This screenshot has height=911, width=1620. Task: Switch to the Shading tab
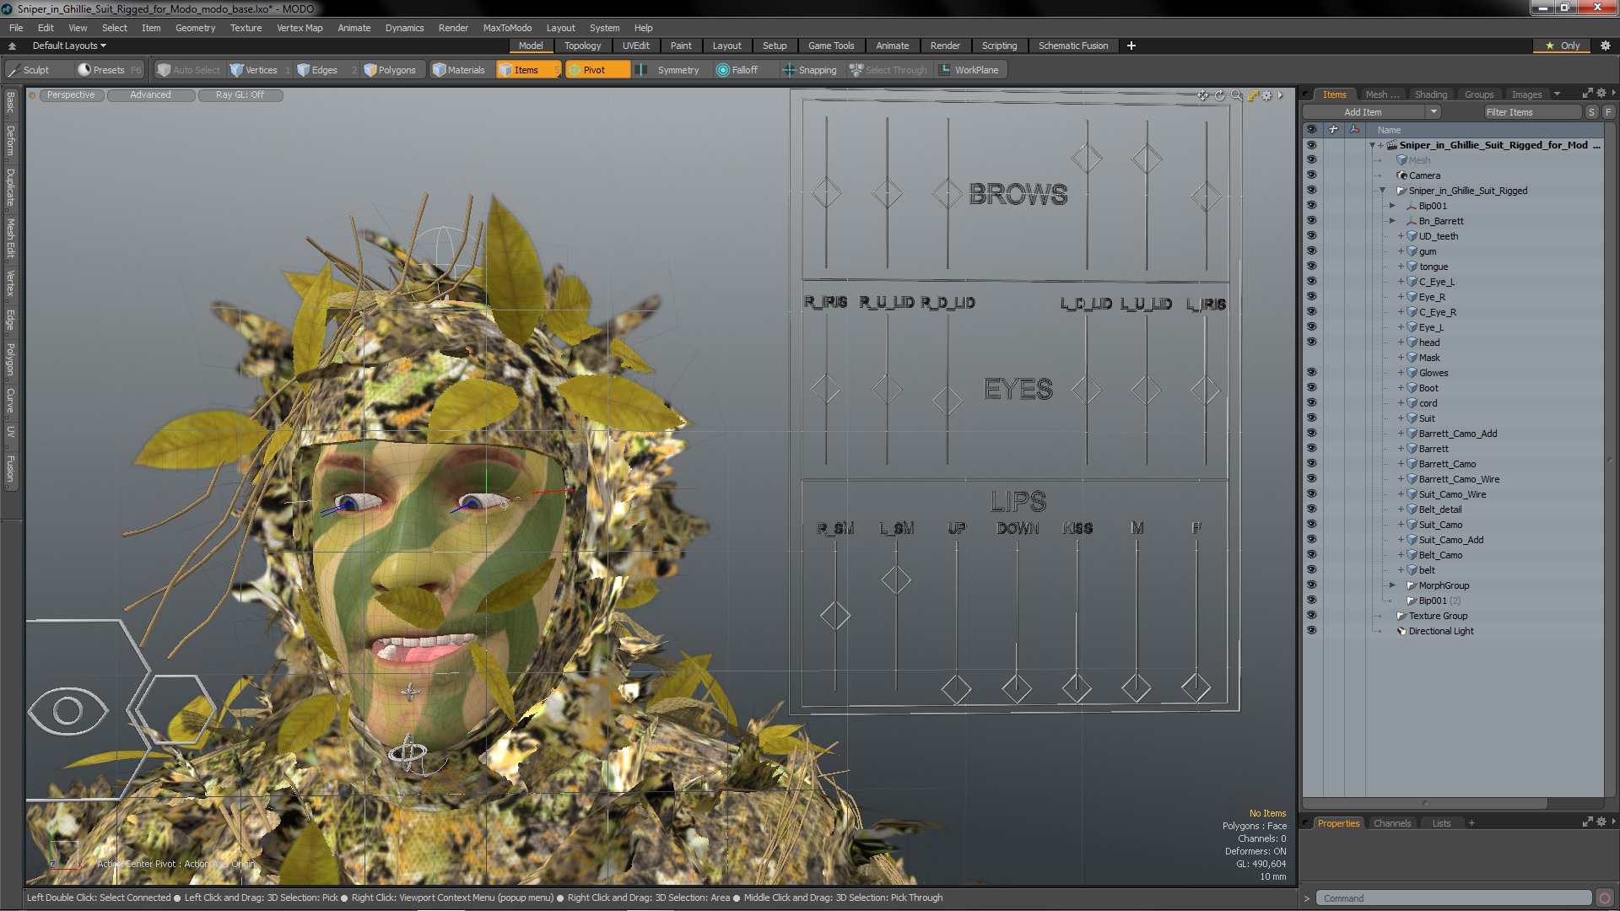[x=1430, y=94]
